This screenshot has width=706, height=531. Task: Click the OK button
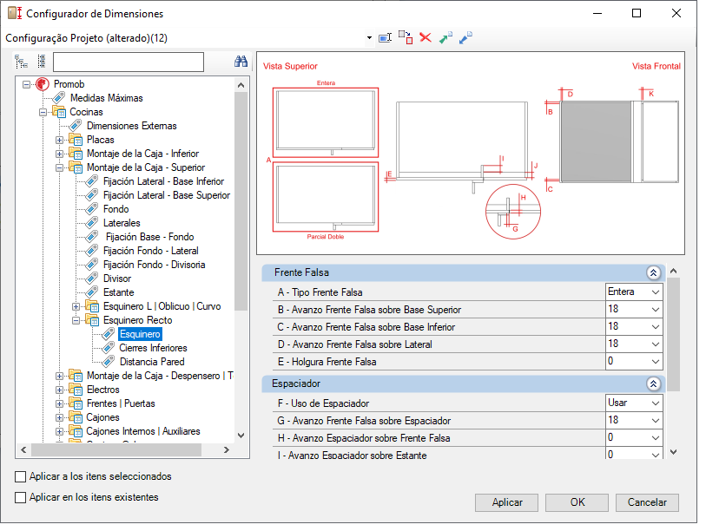click(577, 502)
